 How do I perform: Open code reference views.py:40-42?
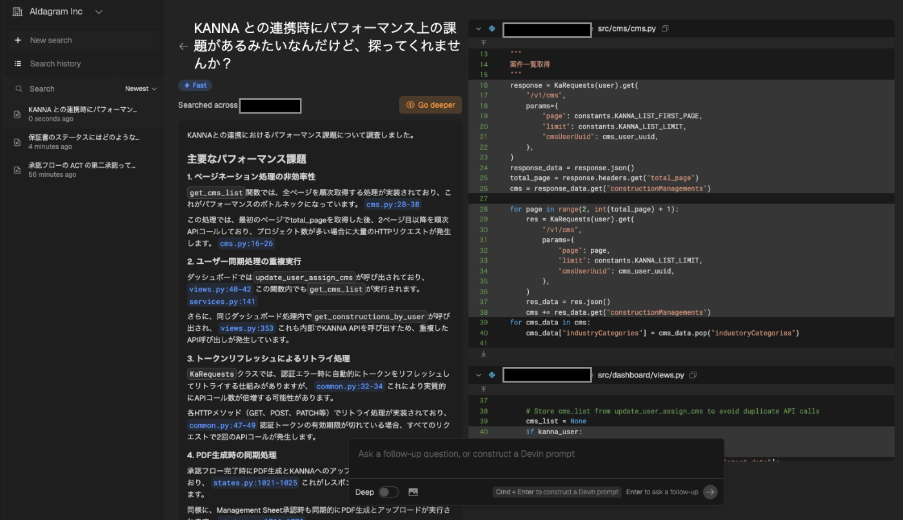[220, 290]
